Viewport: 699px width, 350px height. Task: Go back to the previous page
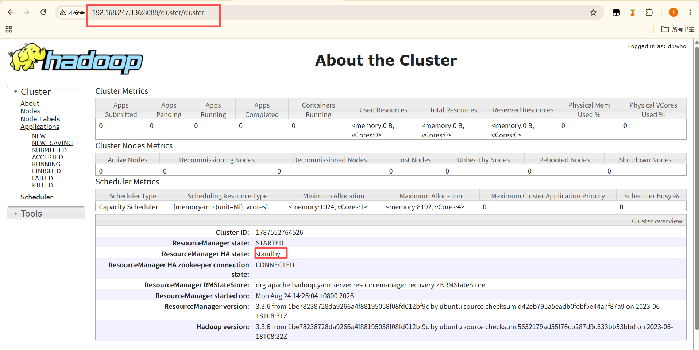(11, 12)
